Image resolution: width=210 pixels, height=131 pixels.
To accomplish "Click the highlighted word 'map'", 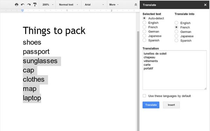I will click(30, 89).
